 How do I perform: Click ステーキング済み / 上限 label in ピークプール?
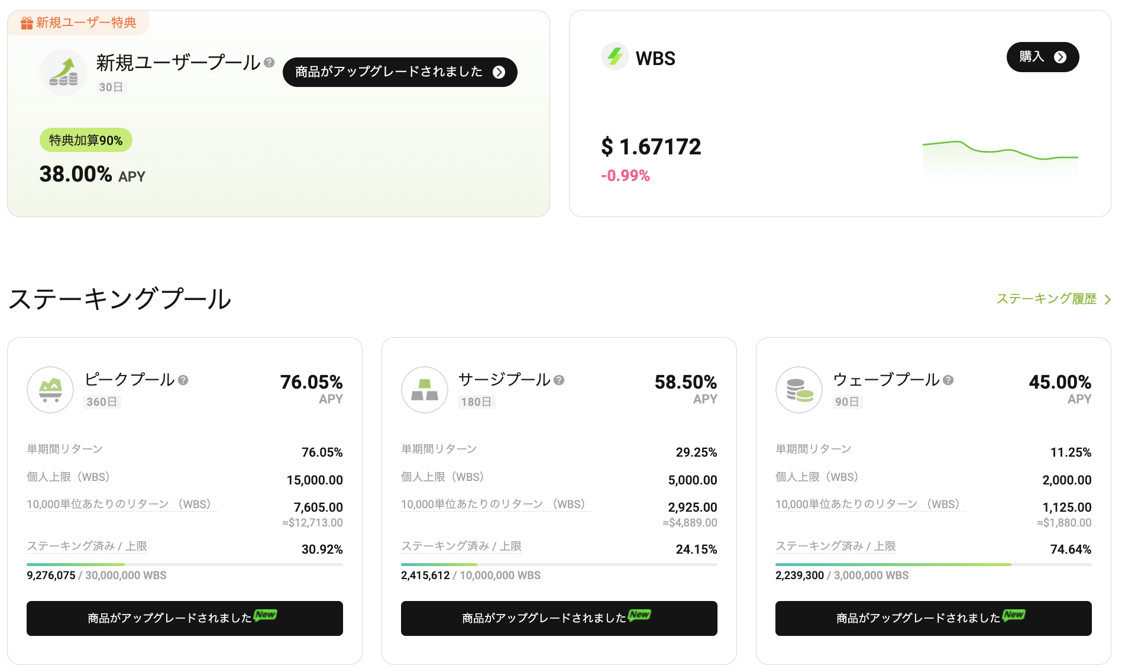(x=87, y=546)
